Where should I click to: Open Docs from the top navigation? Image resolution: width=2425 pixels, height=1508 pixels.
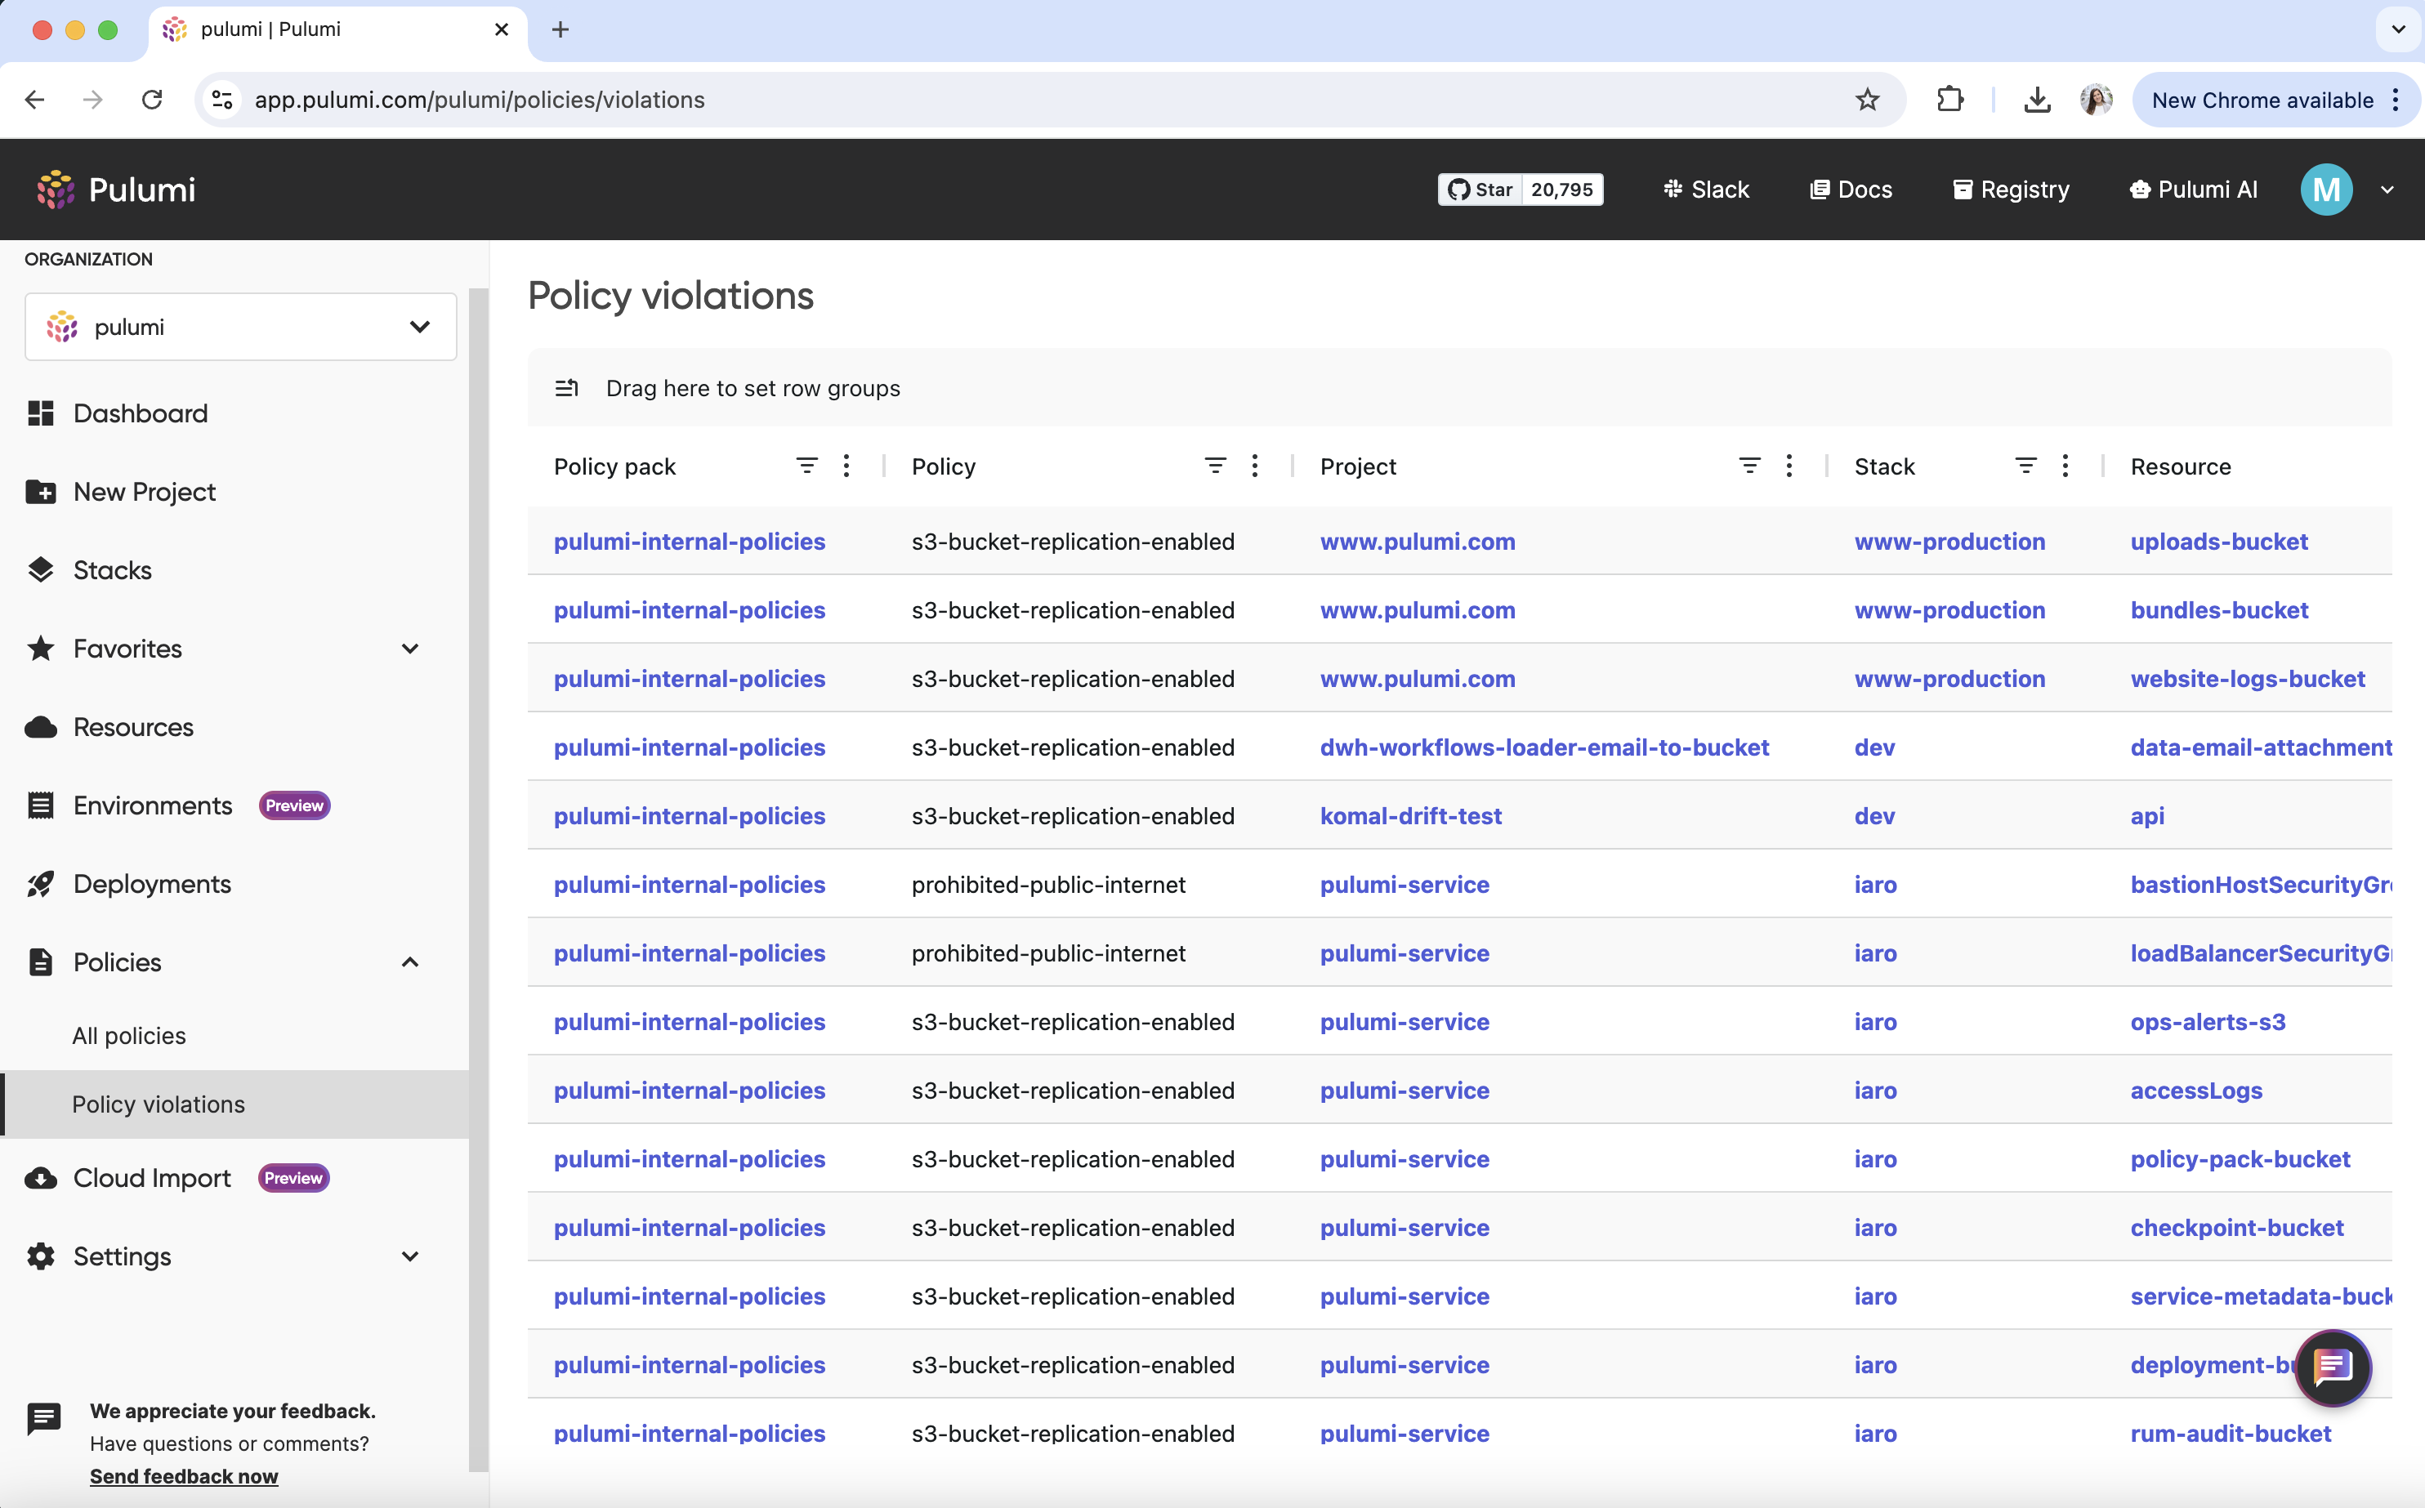1851,190
